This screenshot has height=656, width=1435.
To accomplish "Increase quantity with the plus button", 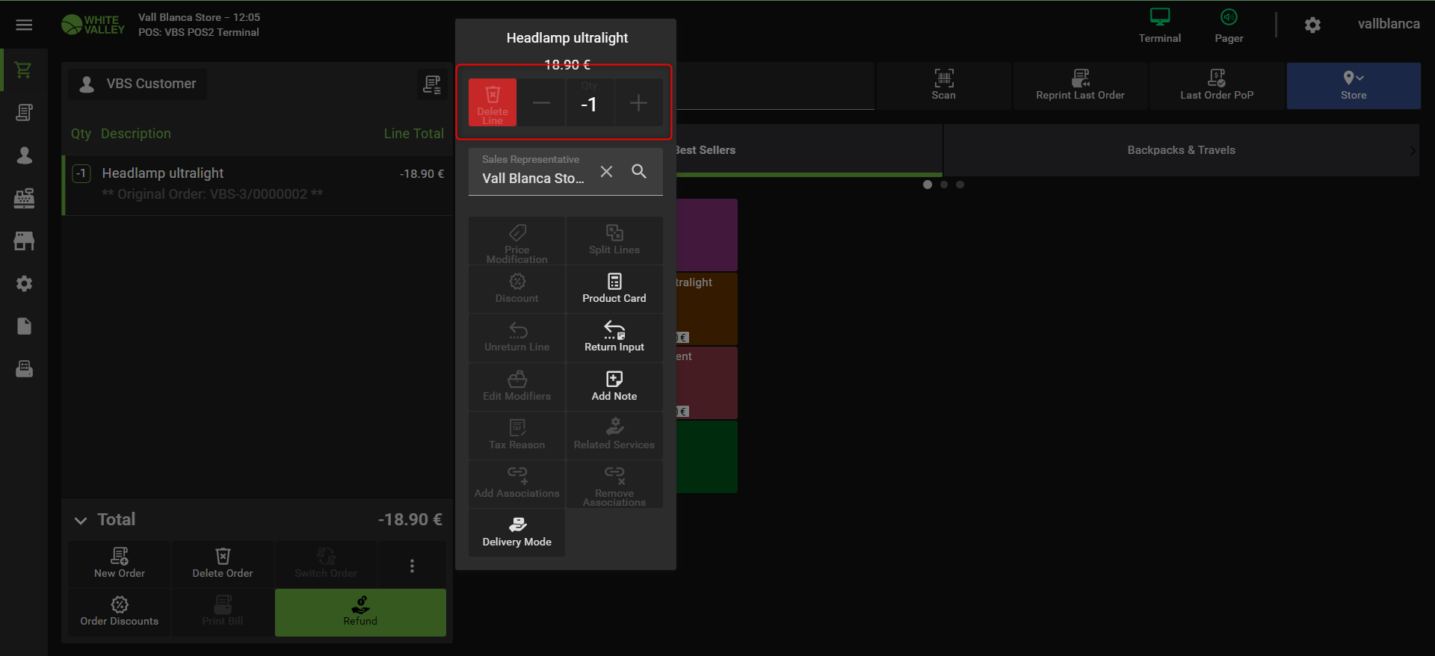I will [638, 103].
